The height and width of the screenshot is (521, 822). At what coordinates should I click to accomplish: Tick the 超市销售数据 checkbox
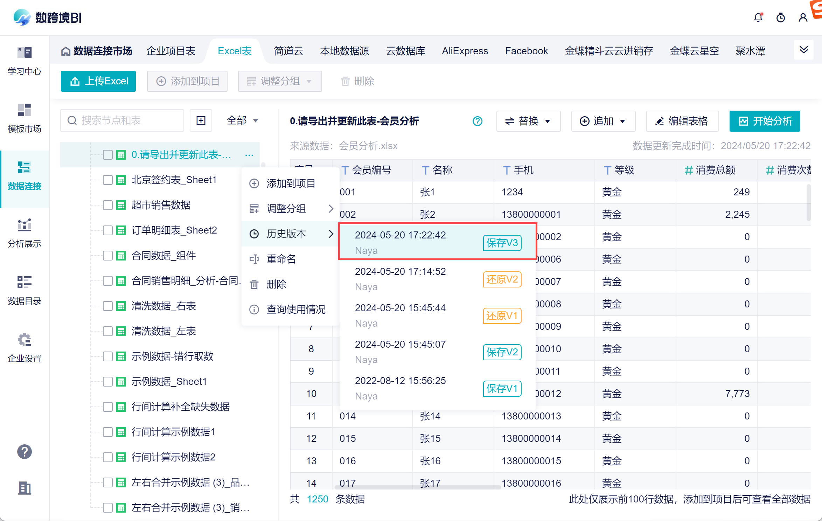point(108,205)
